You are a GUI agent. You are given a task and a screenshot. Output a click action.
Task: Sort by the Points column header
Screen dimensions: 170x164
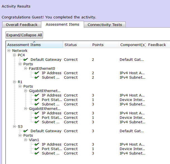tap(104, 45)
